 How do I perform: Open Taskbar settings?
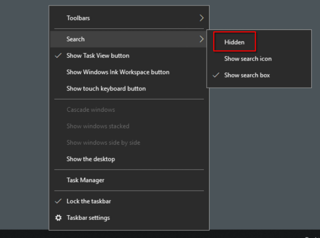pyautogui.click(x=129, y=218)
